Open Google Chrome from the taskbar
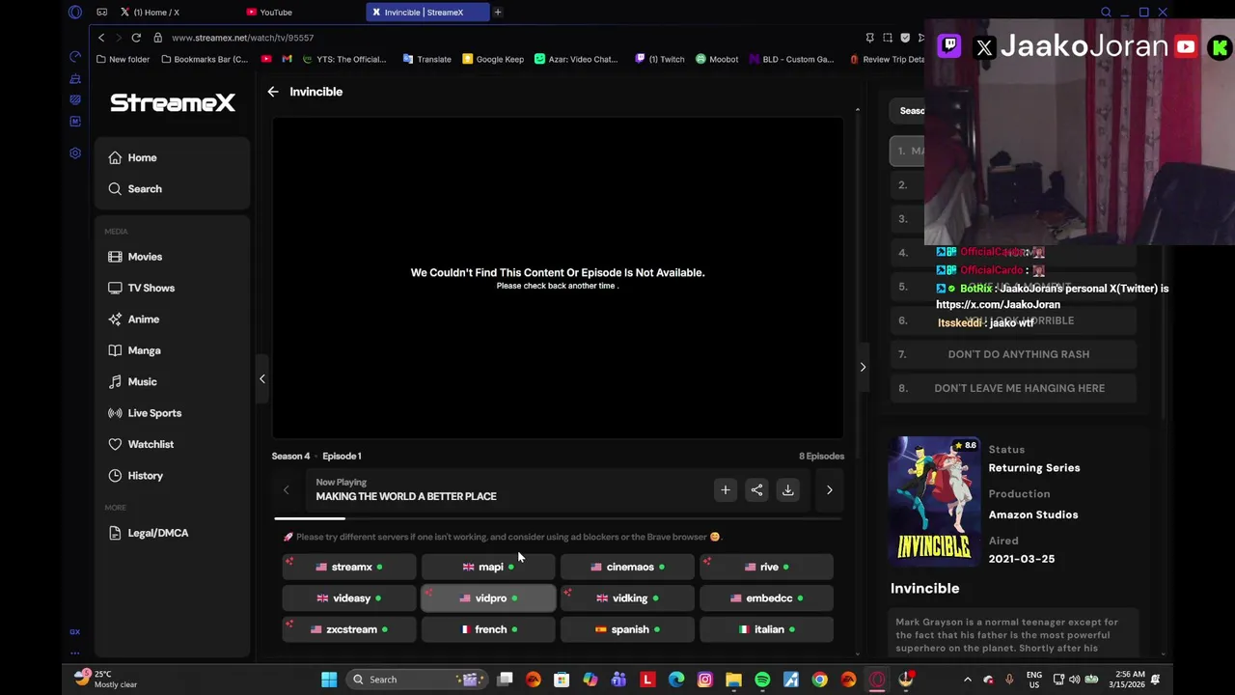The height and width of the screenshot is (695, 1235). 819,680
